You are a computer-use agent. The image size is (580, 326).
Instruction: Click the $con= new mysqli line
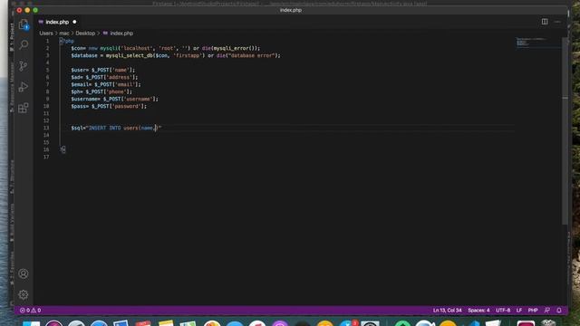166,48
